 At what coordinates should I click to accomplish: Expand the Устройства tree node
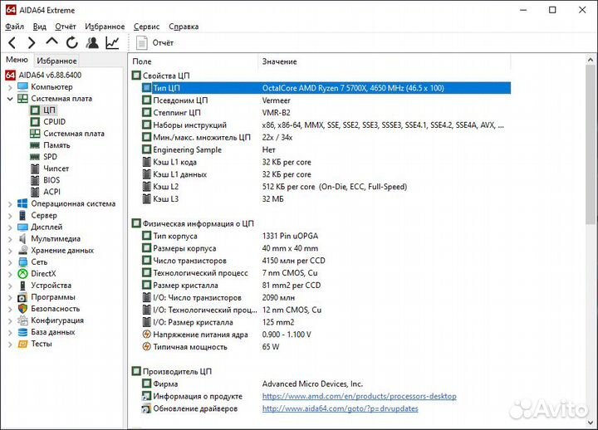coord(10,286)
